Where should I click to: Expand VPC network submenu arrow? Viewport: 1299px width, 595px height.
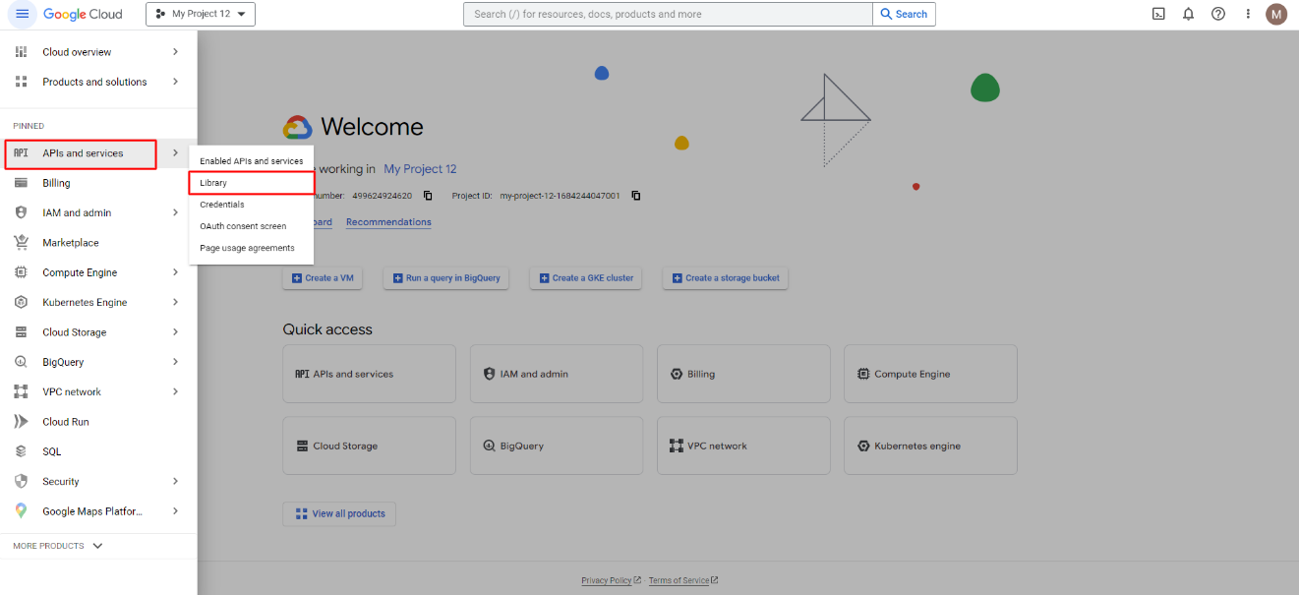(x=176, y=391)
